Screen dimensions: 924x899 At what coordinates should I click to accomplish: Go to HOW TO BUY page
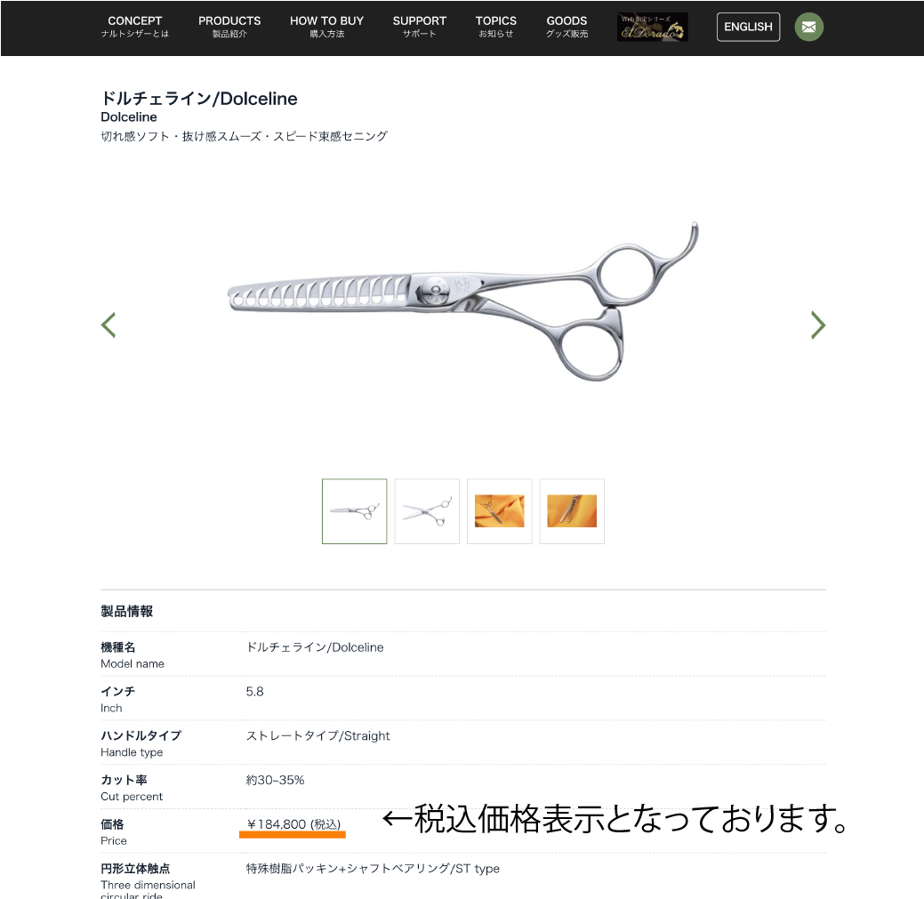click(x=326, y=27)
